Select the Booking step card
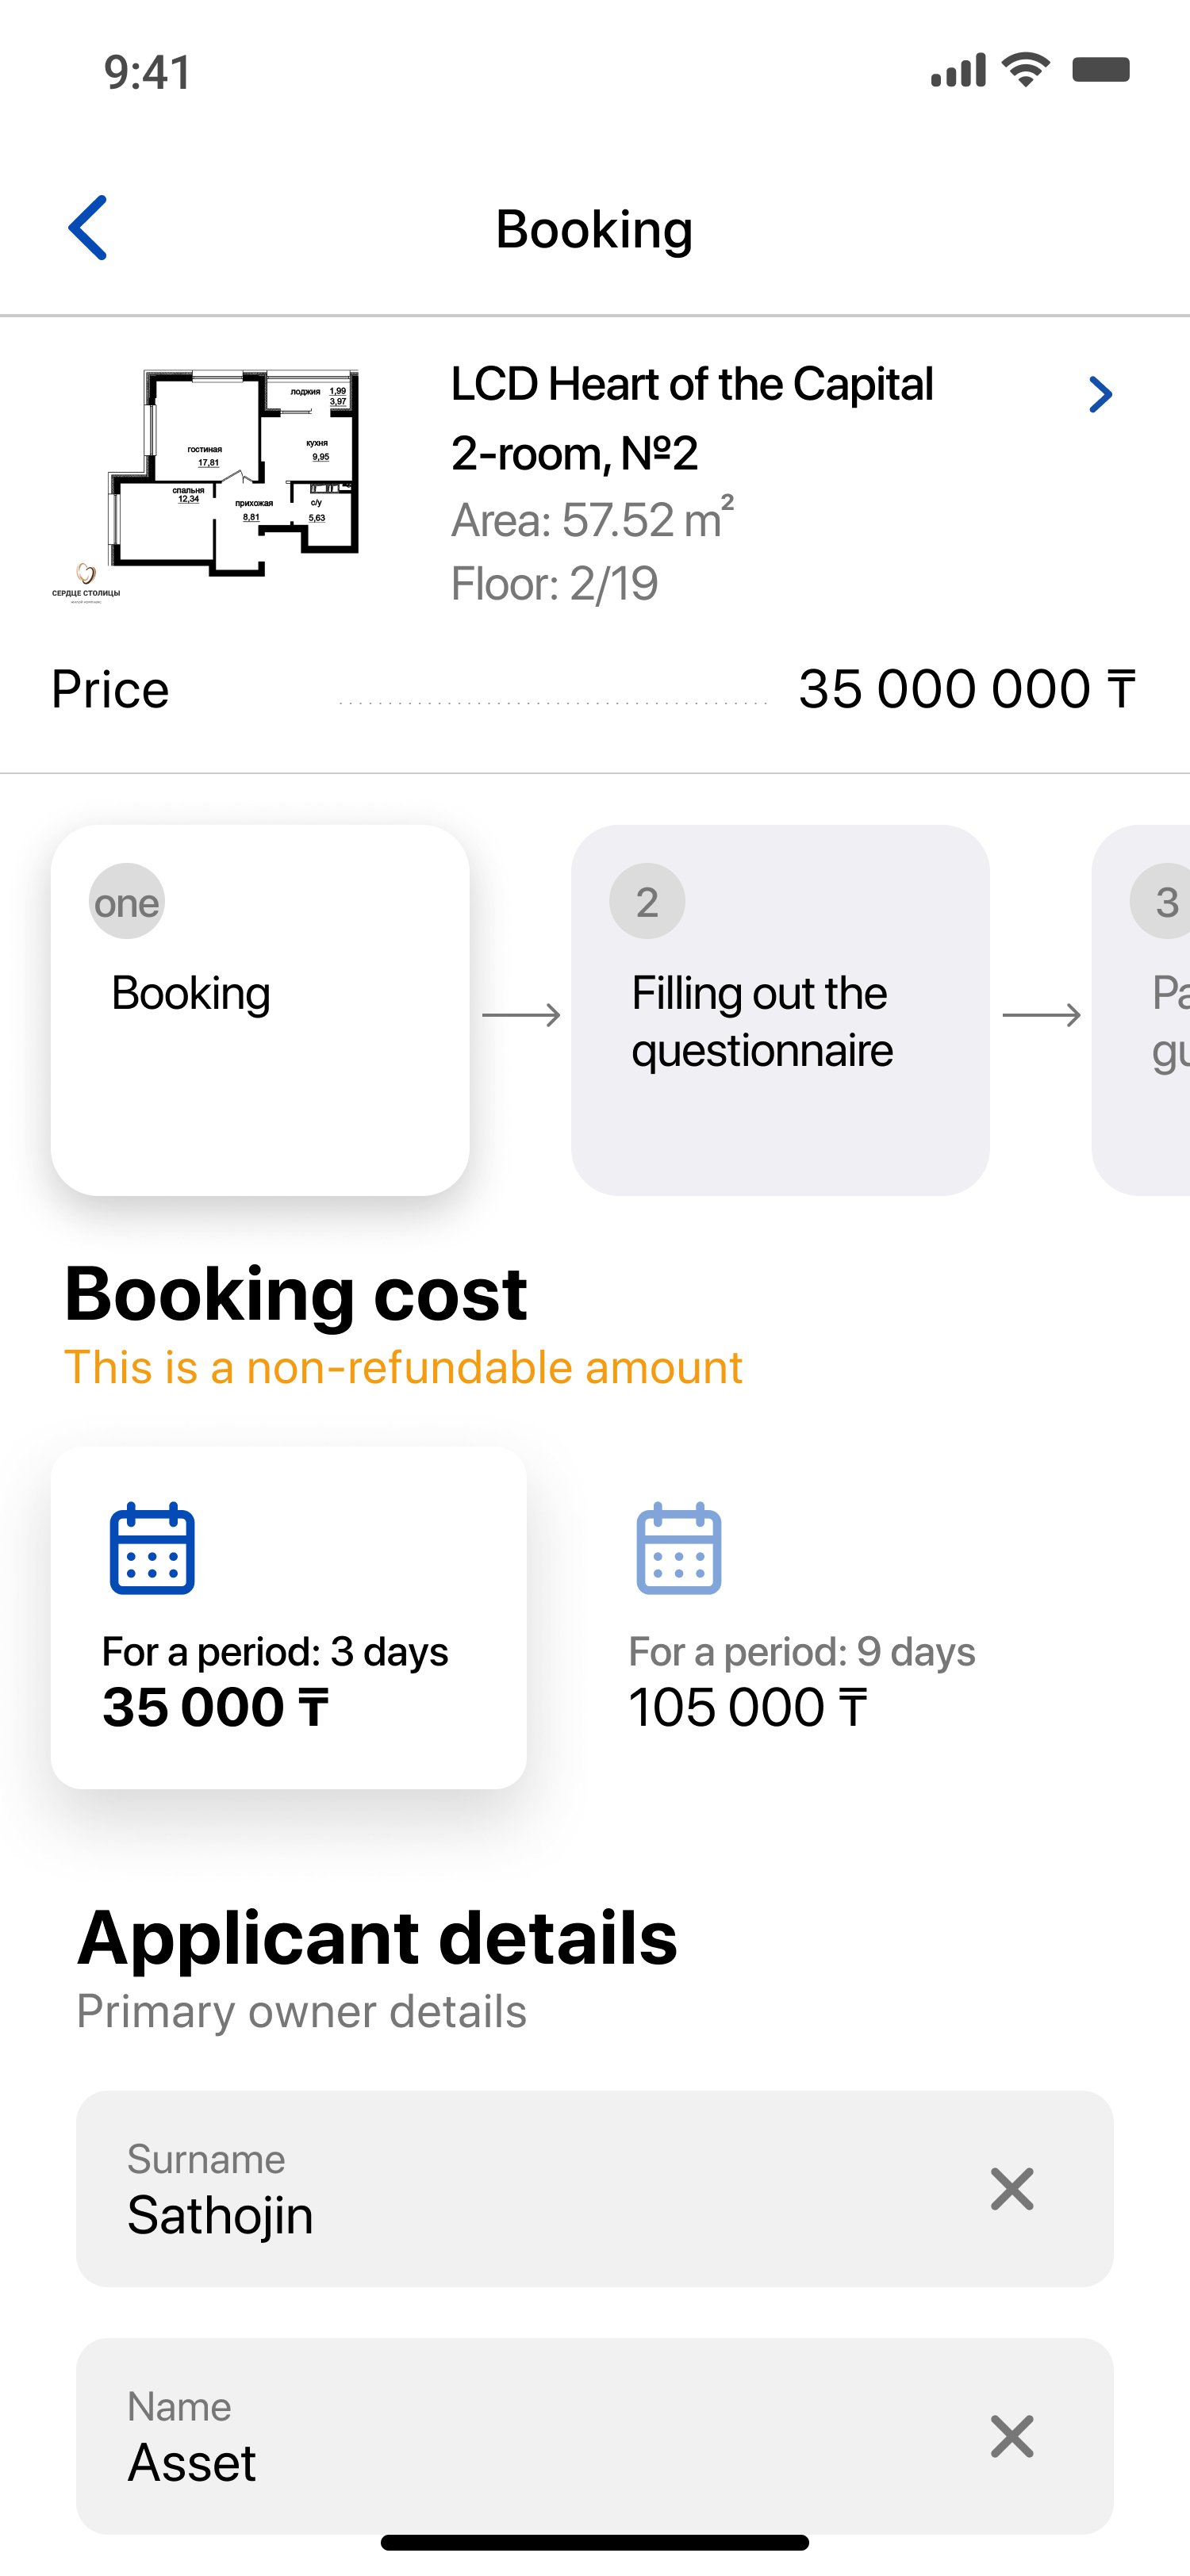The height and width of the screenshot is (2576, 1190). tap(260, 1010)
